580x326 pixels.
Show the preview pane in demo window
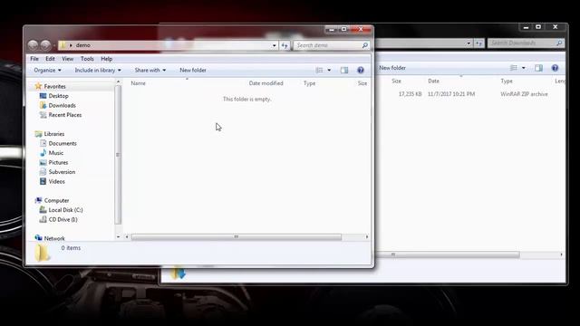point(344,71)
